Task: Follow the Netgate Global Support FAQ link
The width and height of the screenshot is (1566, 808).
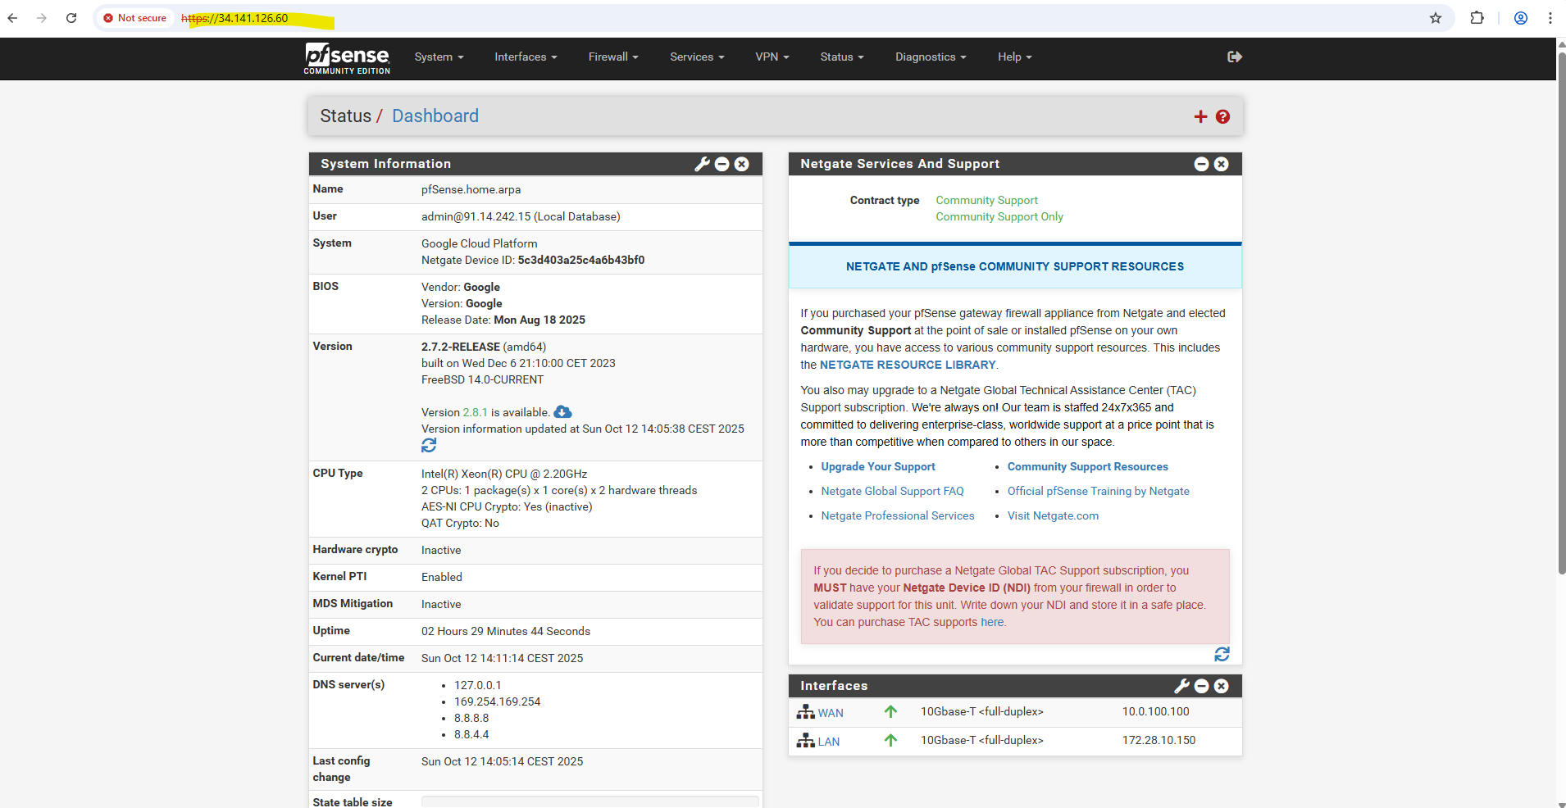Action: tap(892, 491)
